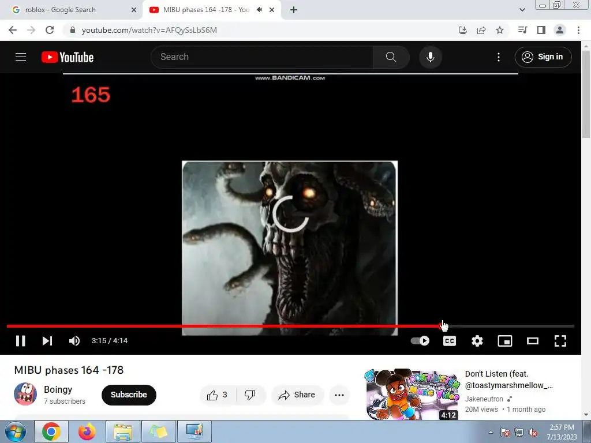The height and width of the screenshot is (443, 591).
Task: Open YouTube settings three-dot menu
Action: tap(498, 57)
